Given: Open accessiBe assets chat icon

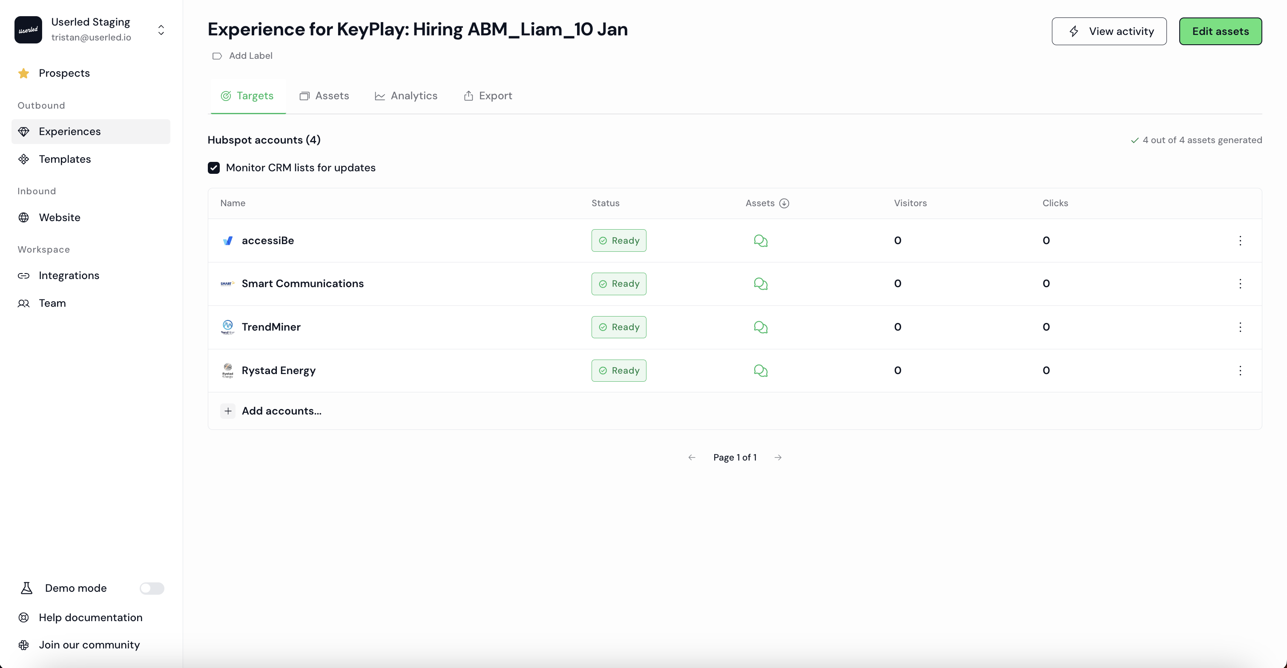Looking at the screenshot, I should pos(761,241).
